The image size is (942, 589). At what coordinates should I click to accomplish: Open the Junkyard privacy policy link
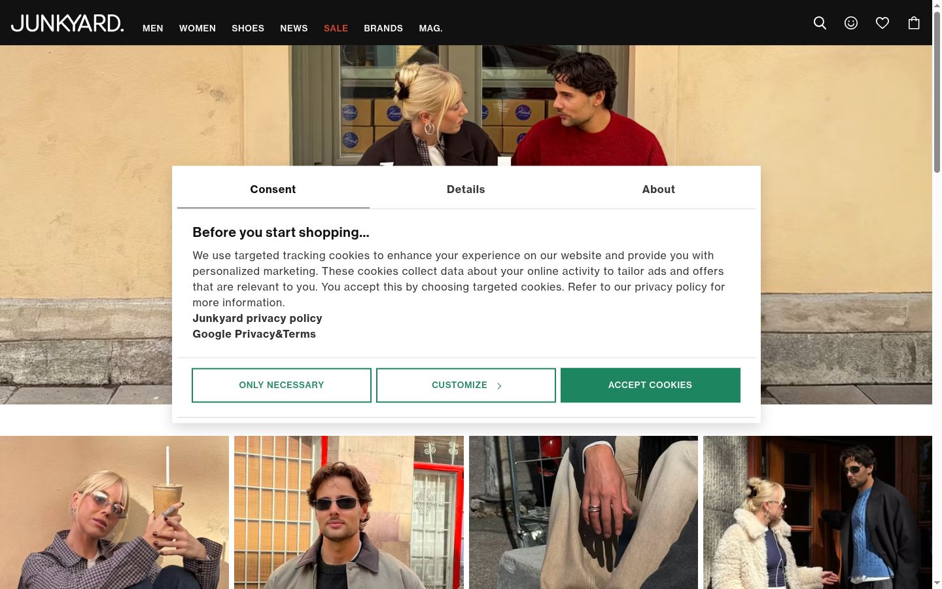coord(257,318)
